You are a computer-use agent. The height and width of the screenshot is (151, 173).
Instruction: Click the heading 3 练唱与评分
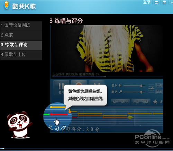click(66, 21)
